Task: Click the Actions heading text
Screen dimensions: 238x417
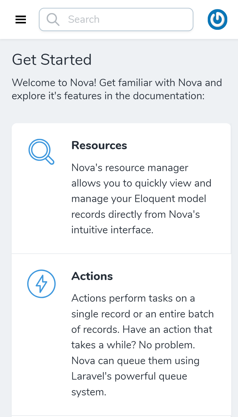Action: pyautogui.click(x=92, y=276)
